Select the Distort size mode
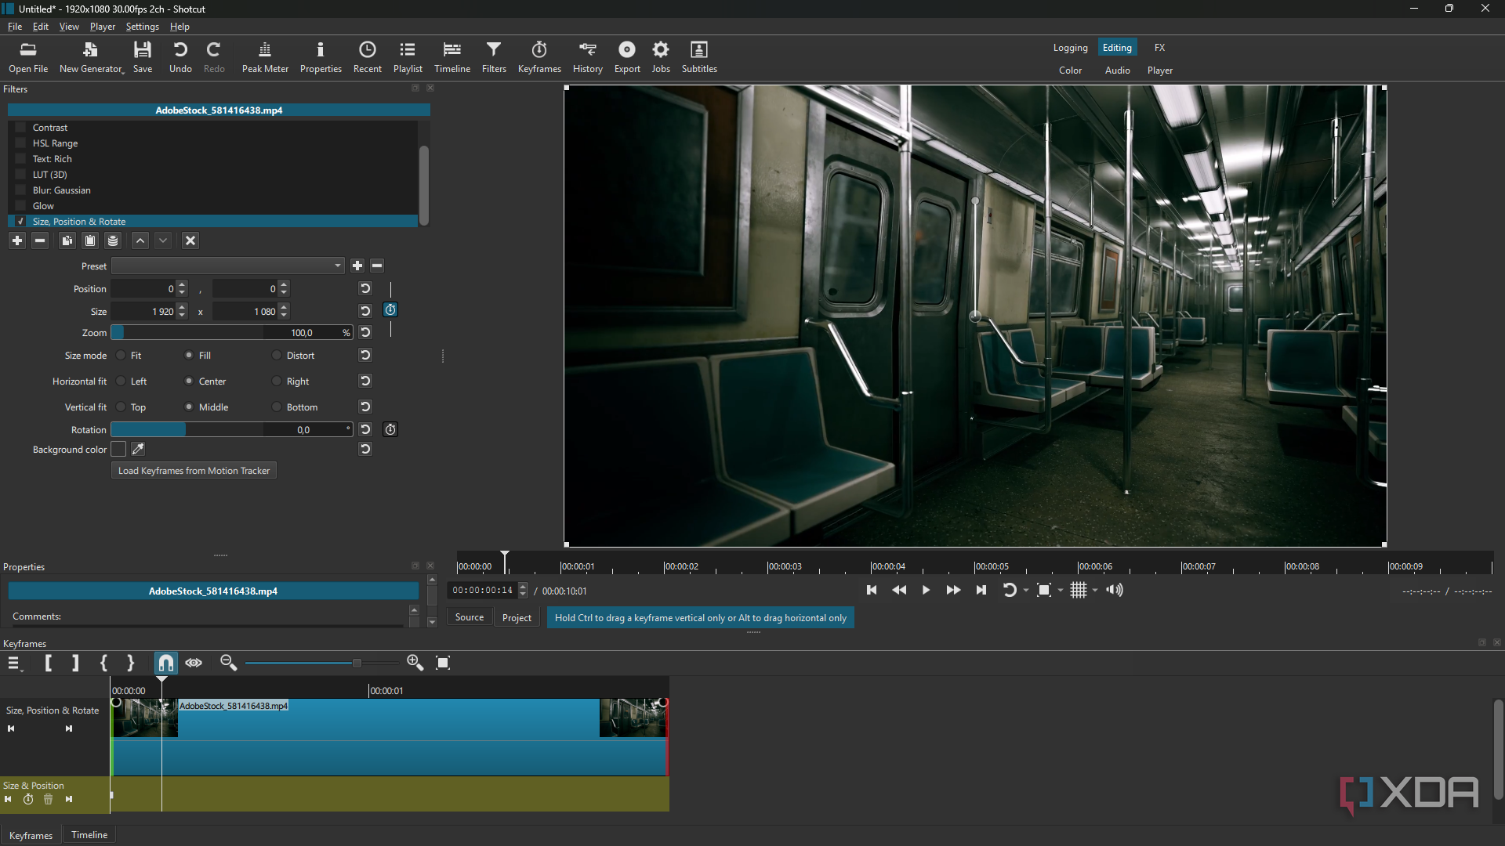 click(277, 356)
